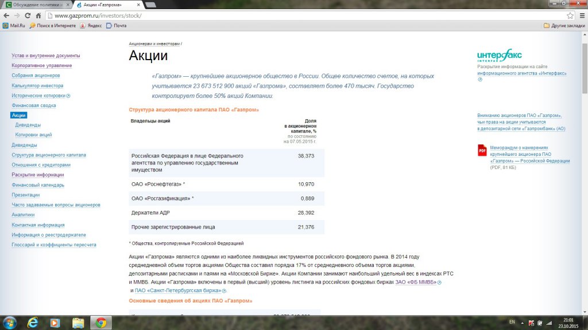Bookmark this page with the star icon
The height and width of the screenshot is (330, 588).
click(570, 15)
